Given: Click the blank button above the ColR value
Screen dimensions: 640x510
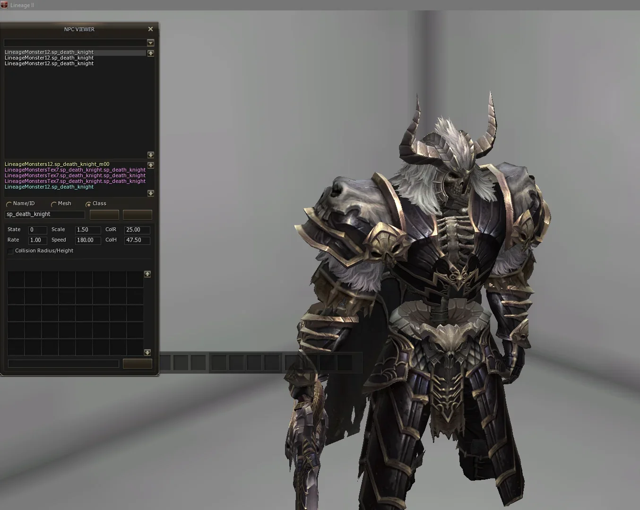Looking at the screenshot, I should (137, 215).
